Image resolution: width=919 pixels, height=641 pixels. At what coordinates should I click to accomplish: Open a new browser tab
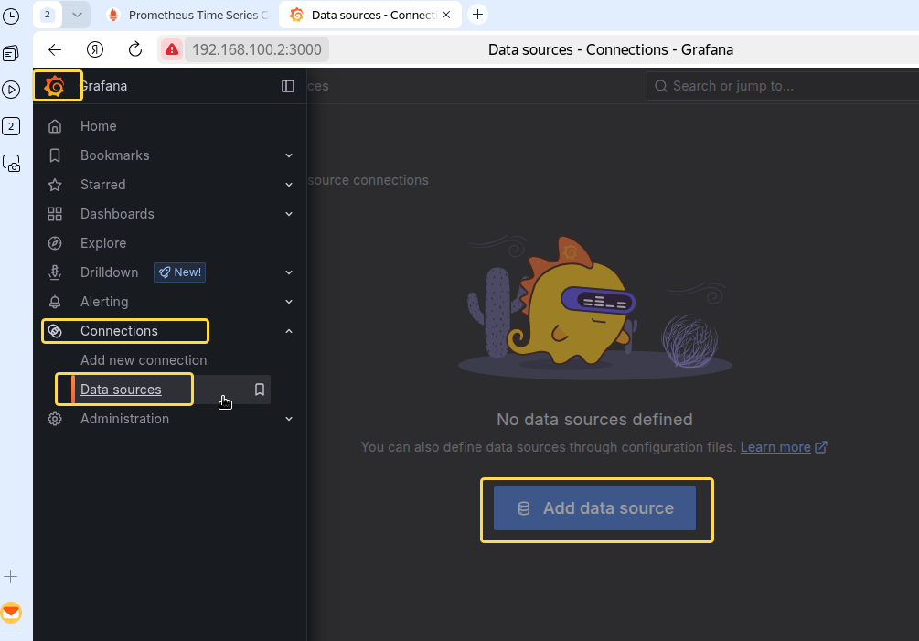[x=477, y=15]
